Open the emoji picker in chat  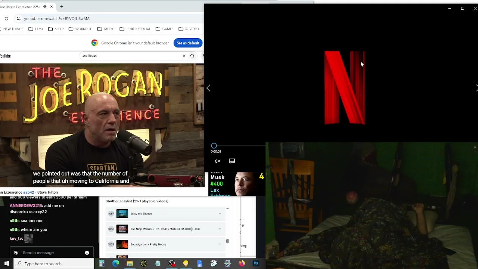pyautogui.click(x=87, y=253)
